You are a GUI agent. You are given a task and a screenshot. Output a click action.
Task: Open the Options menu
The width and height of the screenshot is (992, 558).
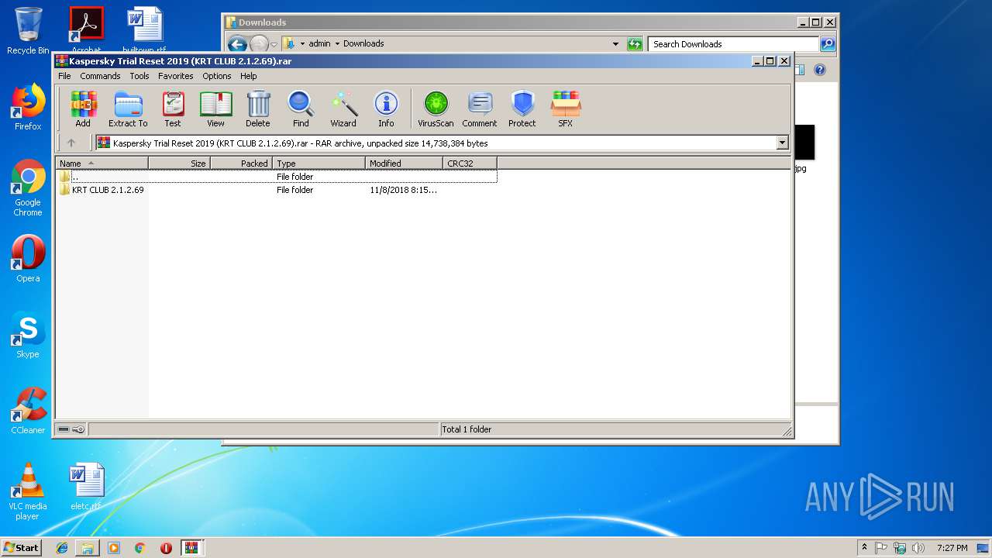coord(217,76)
